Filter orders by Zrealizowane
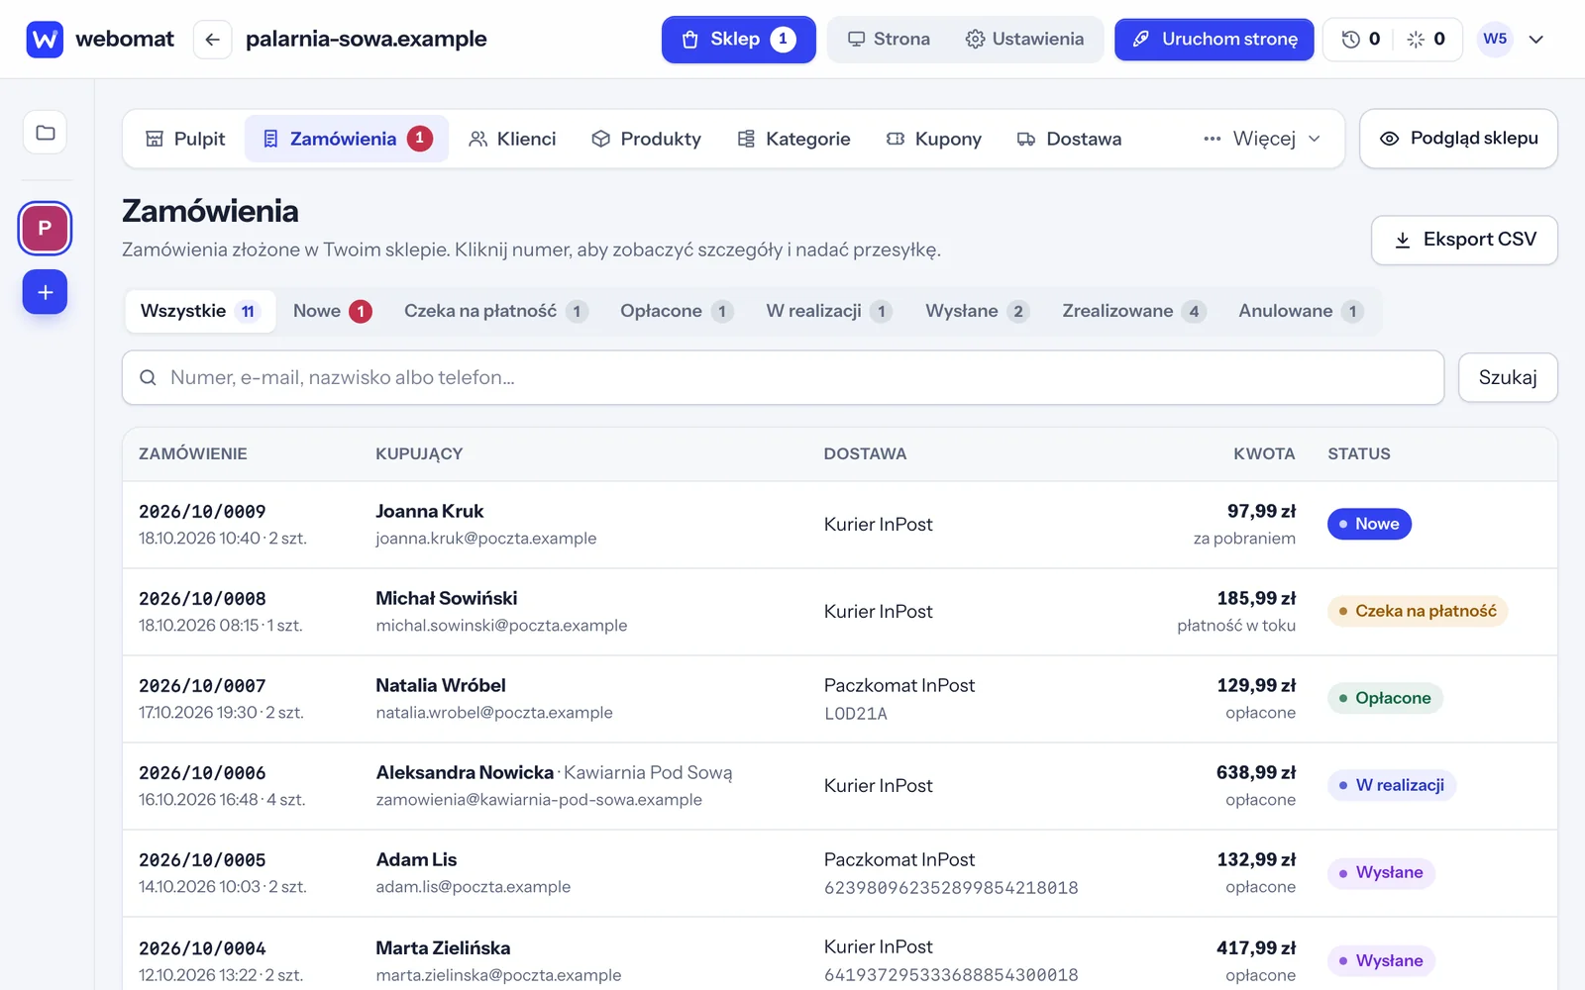1585x990 pixels. (1134, 311)
